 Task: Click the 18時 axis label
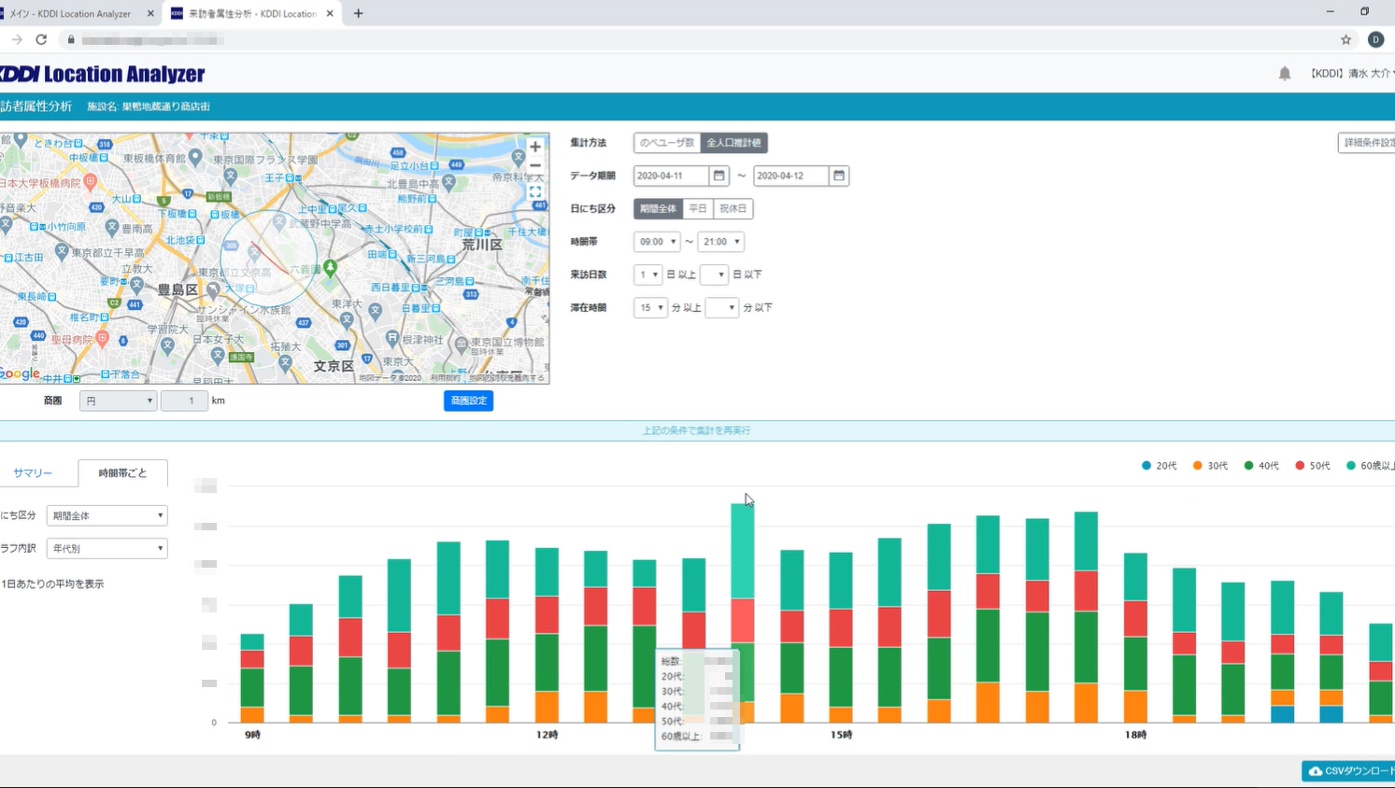coord(1135,735)
